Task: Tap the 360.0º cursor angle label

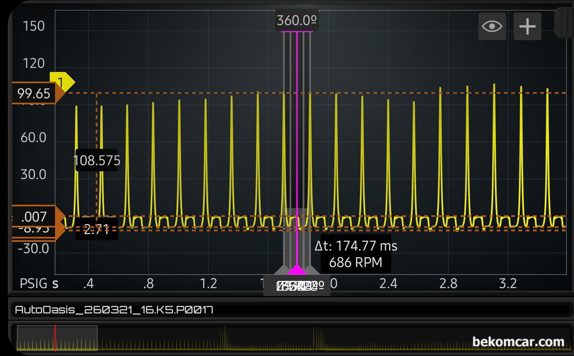Action: point(297,20)
